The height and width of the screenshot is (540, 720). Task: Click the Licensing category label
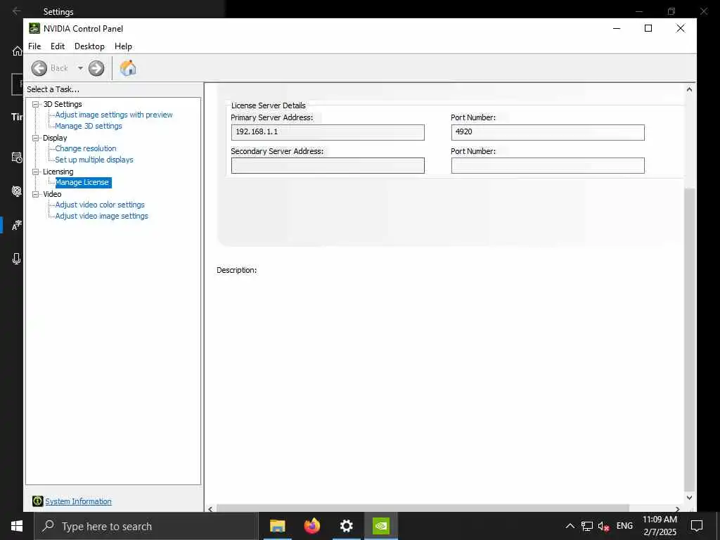pyautogui.click(x=58, y=172)
